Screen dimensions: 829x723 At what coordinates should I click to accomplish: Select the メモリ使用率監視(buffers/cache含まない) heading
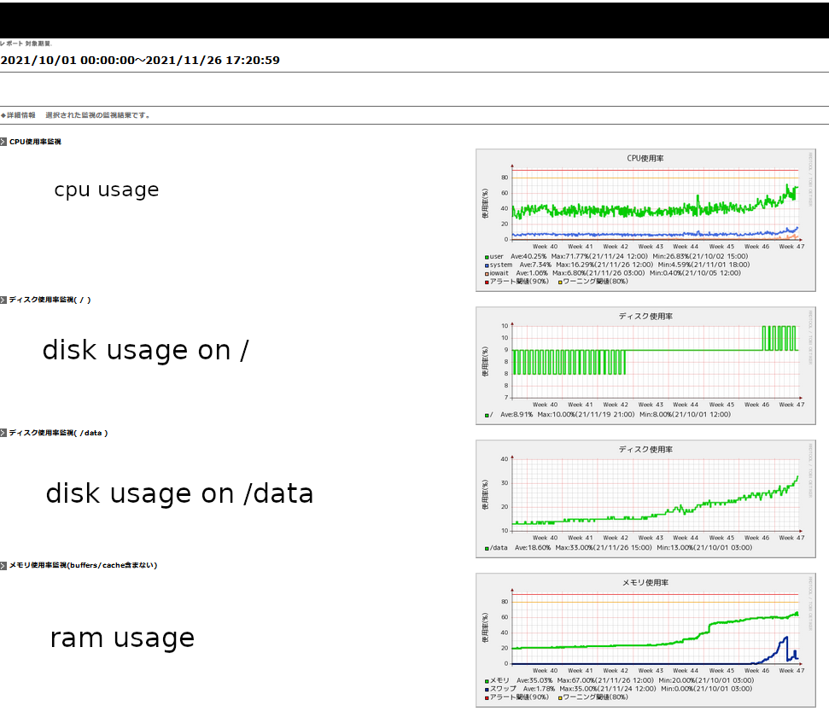pyautogui.click(x=83, y=565)
